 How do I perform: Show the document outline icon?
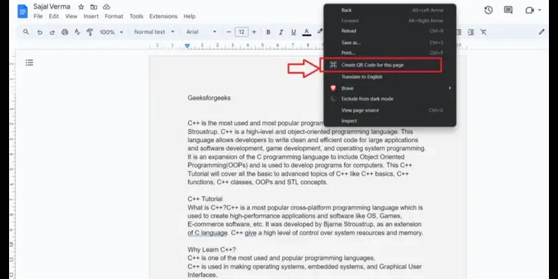point(29,63)
